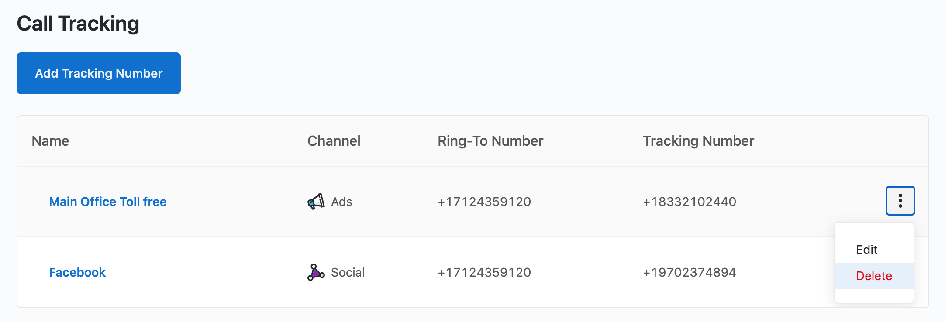Select ring-to number in Facebook row

484,272
